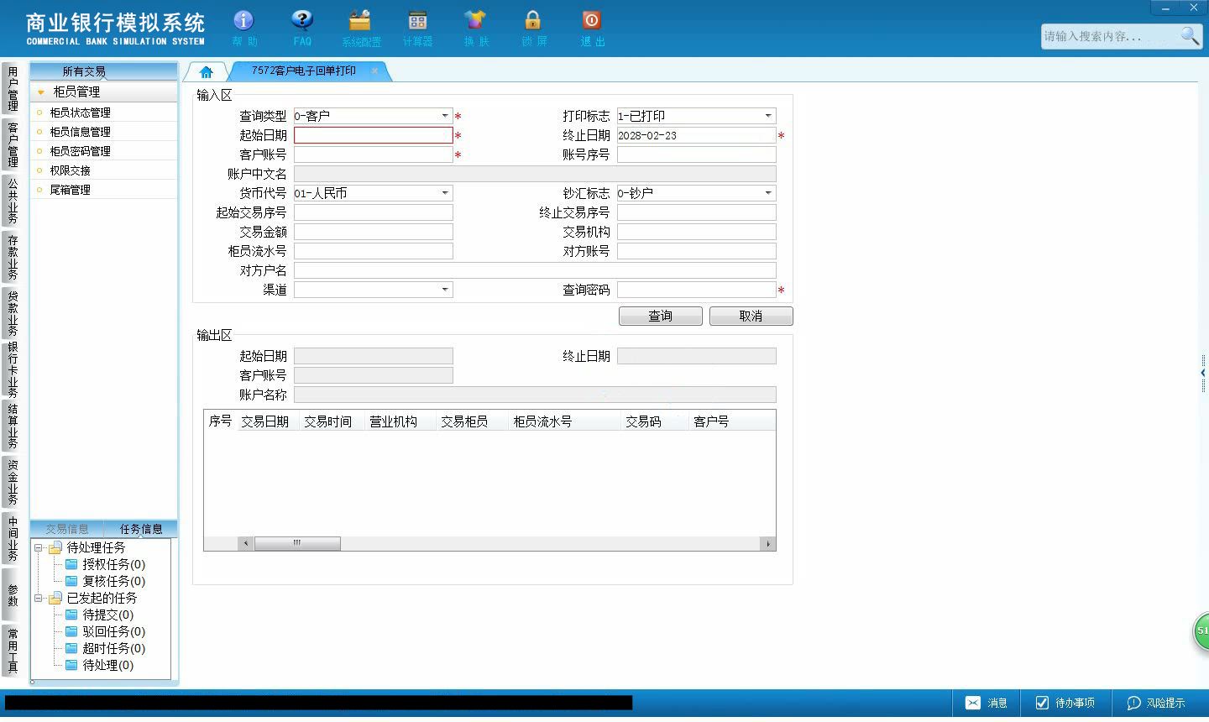The image size is (1209, 722).
Task: Switch to 资金业务 side tab
Action: [x=13, y=482]
